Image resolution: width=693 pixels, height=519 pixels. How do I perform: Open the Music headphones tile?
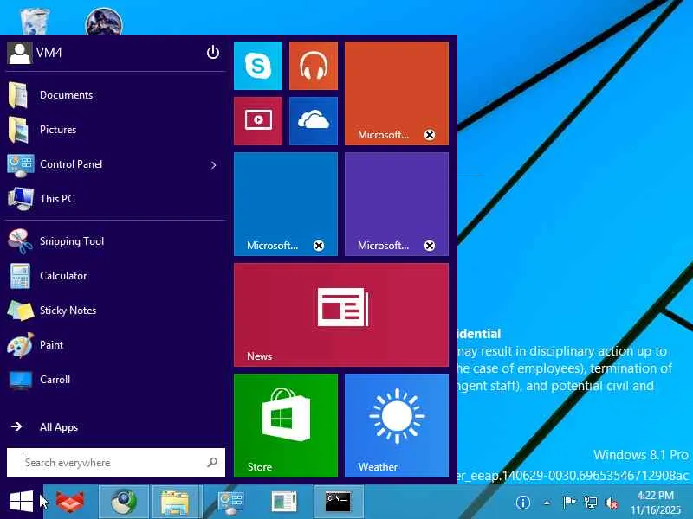click(314, 66)
